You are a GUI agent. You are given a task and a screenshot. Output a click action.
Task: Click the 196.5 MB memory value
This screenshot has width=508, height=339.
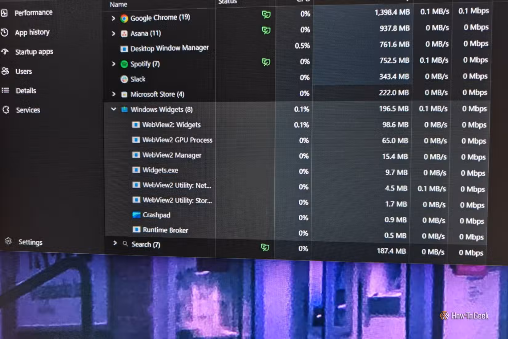point(394,109)
